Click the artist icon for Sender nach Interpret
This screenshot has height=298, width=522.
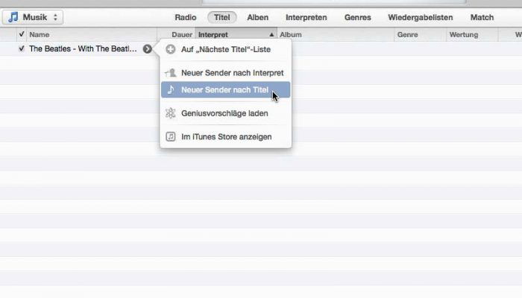pyautogui.click(x=171, y=72)
